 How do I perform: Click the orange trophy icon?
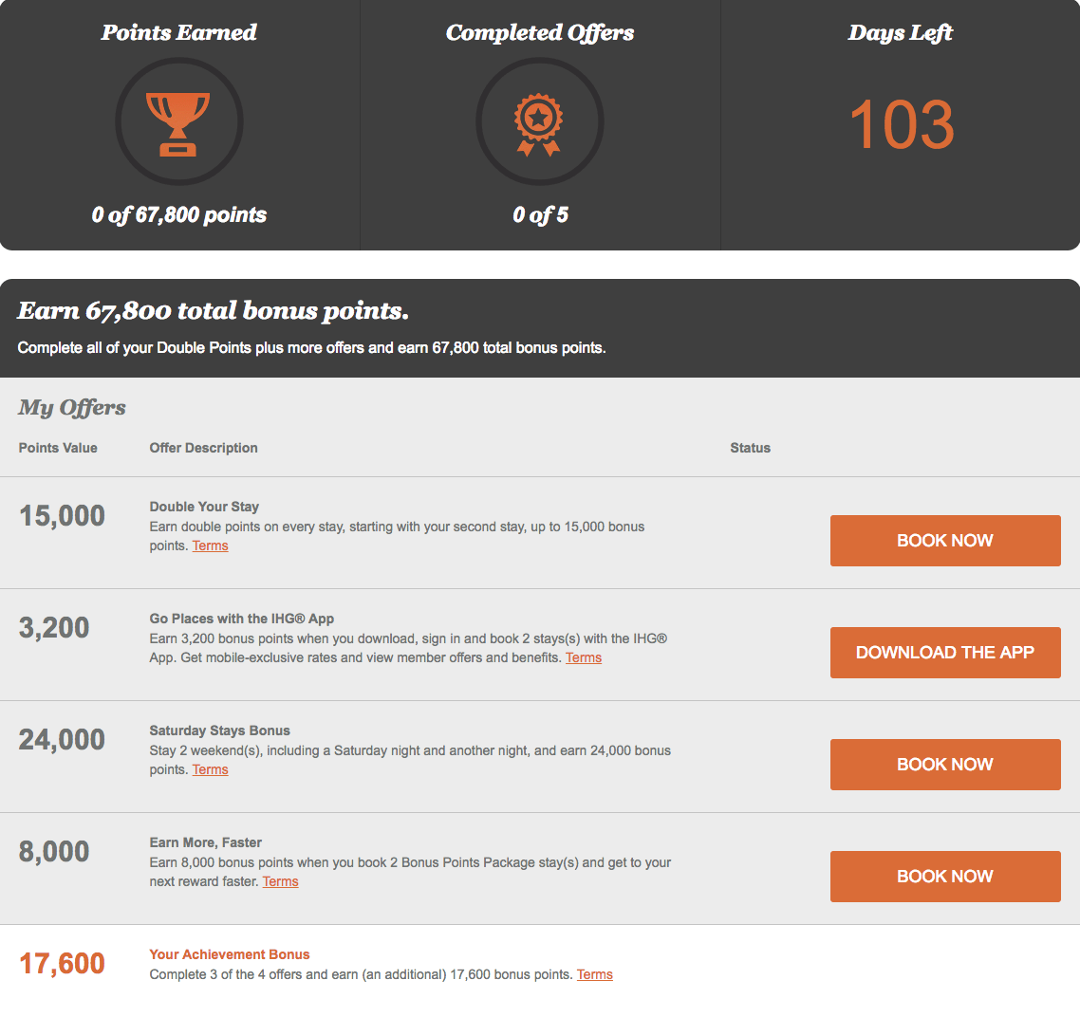[x=178, y=124]
